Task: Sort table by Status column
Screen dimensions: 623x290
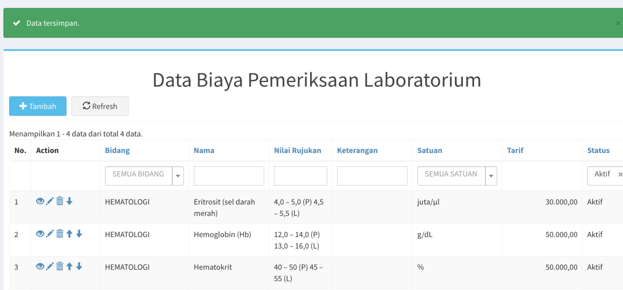Action: (x=598, y=151)
